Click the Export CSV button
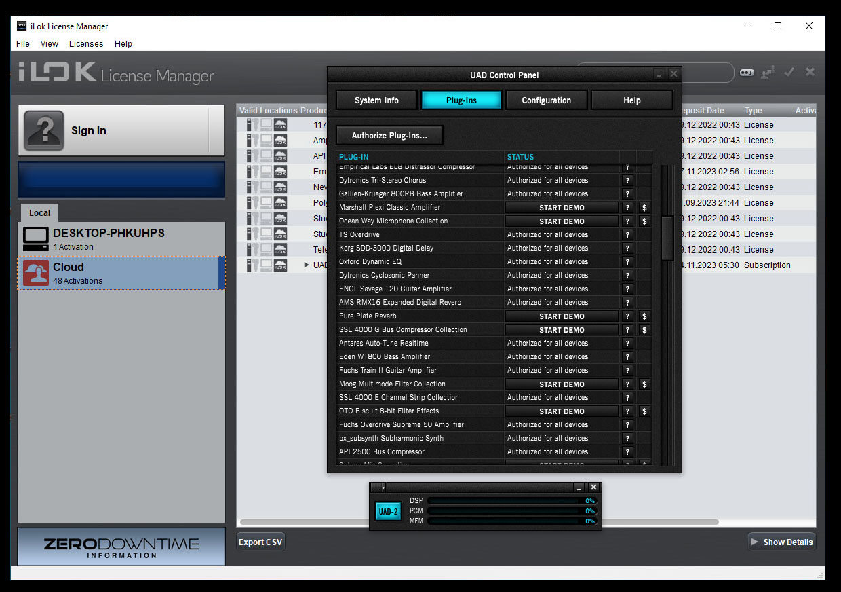Screen dimensions: 841x592 click(261, 542)
